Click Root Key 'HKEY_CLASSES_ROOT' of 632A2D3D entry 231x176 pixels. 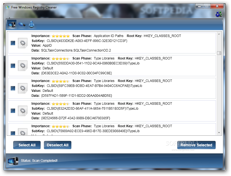point(153,104)
